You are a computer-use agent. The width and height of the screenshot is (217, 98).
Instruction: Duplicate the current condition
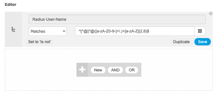pyautogui.click(x=181, y=42)
